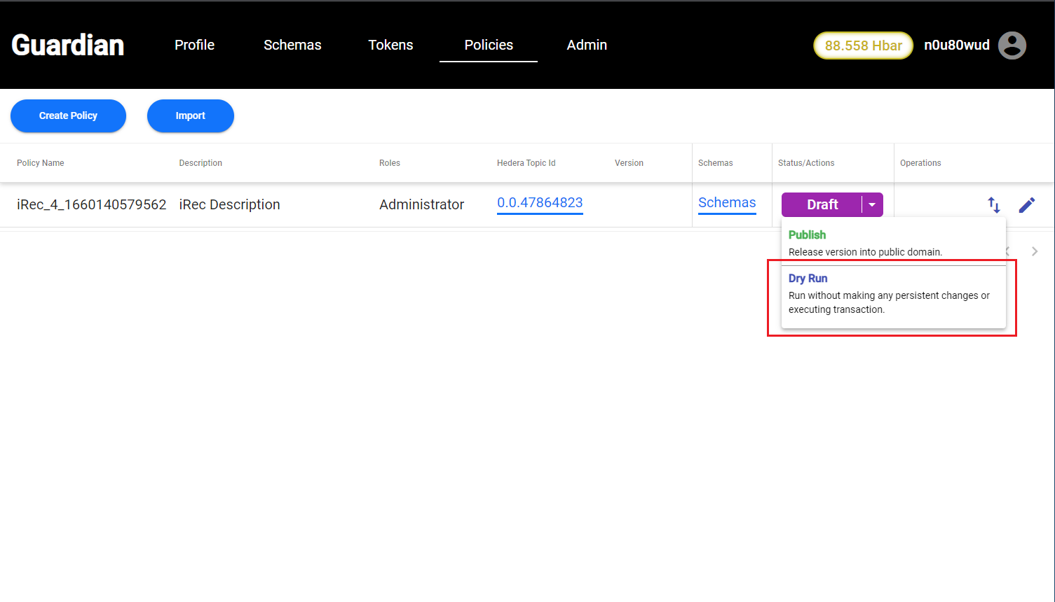Click the Import button
This screenshot has width=1055, height=602.
(191, 115)
